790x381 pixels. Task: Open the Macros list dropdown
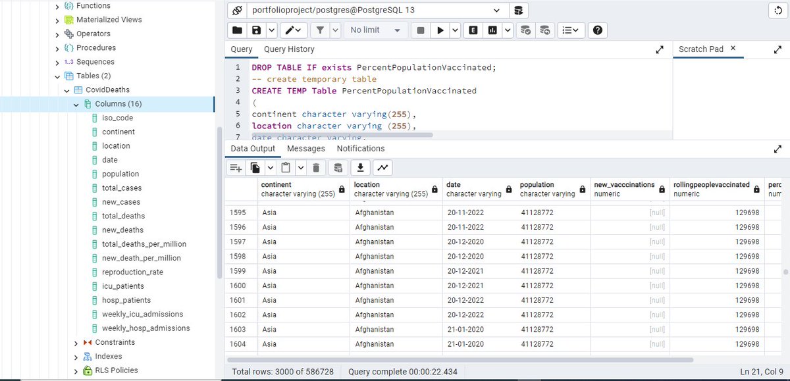[571, 30]
